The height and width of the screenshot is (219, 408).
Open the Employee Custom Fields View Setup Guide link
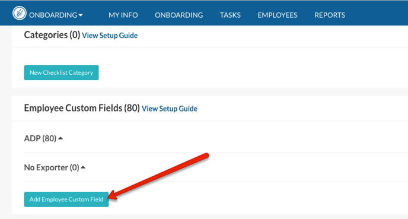point(170,109)
